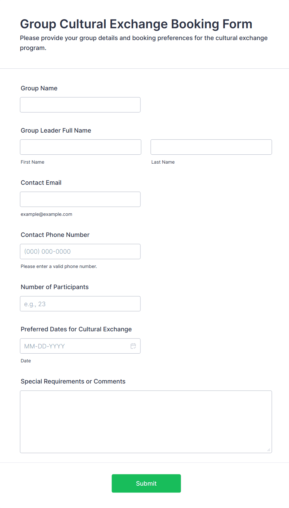Open the calendar date picker icon
This screenshot has width=289, height=508.
133,346
